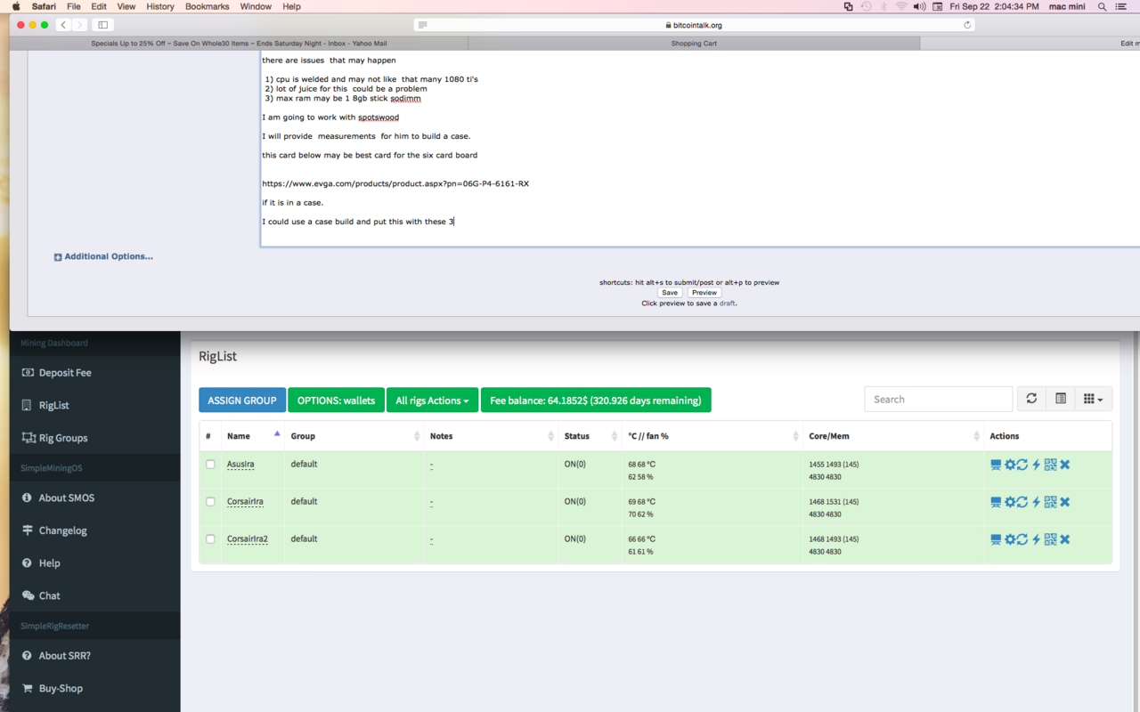1140x712 pixels.
Task: Tick checkbox for Asusira row
Action: (210, 465)
